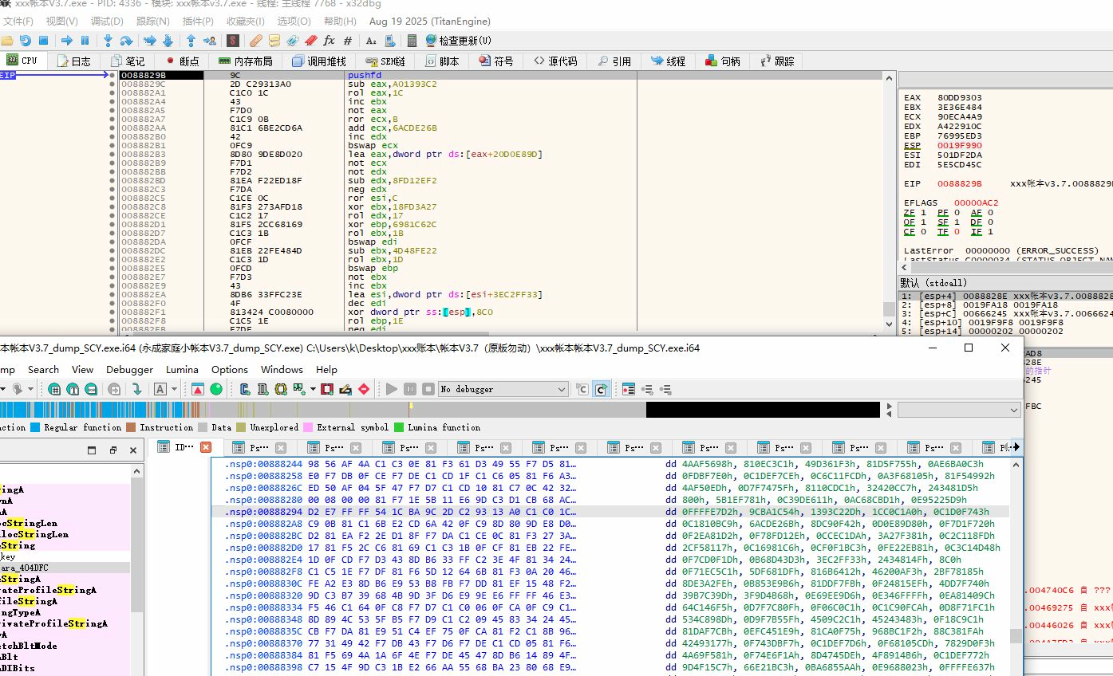Open the Scylla plugin icon
Viewport: 1113px width, 676px height.
click(232, 41)
